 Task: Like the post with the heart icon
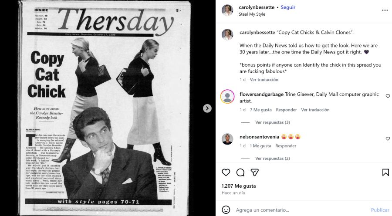(x=226, y=172)
